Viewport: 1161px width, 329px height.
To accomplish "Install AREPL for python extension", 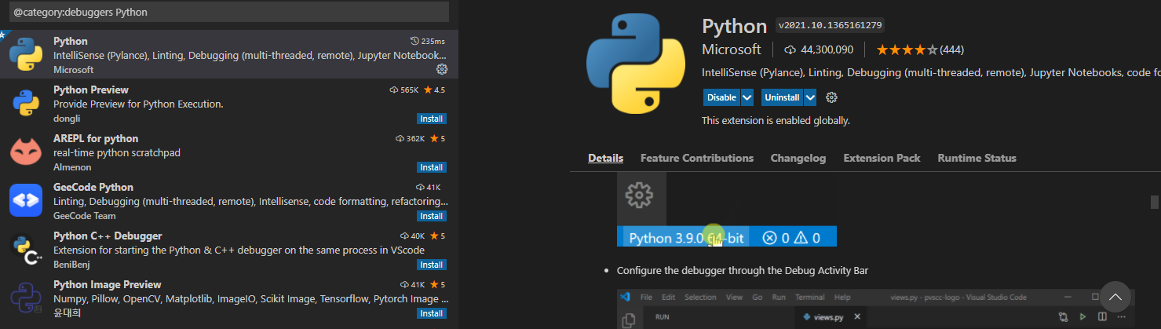I will [x=432, y=167].
